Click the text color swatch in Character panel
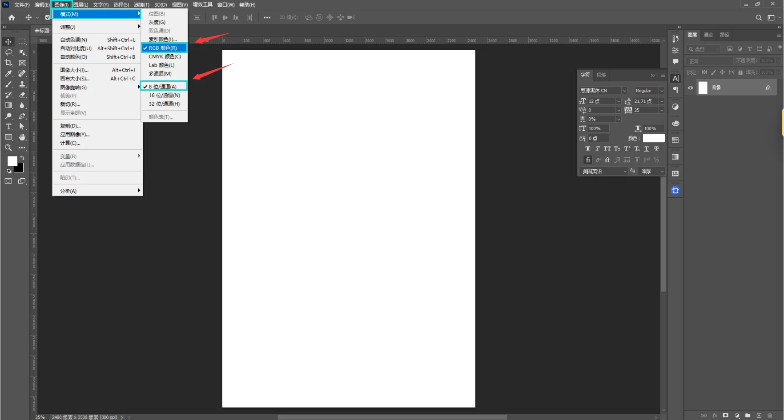The width and height of the screenshot is (784, 420). [x=654, y=139]
